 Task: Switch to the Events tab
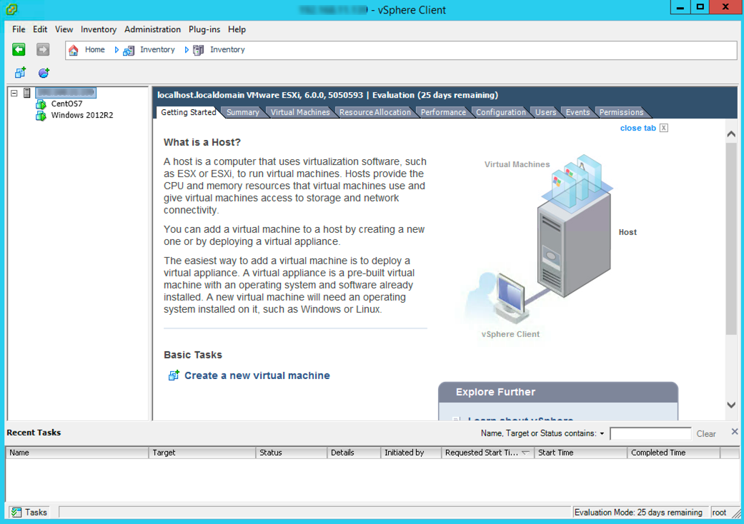578,112
